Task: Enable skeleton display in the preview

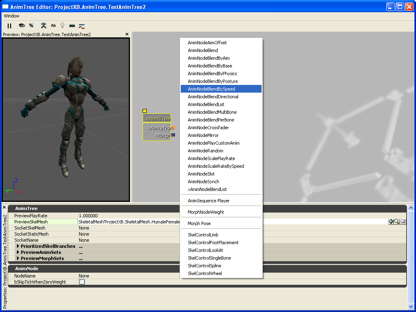Action: coord(43,26)
